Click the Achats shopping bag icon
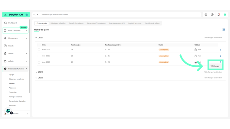The height and width of the screenshot is (129, 230). click(5, 61)
